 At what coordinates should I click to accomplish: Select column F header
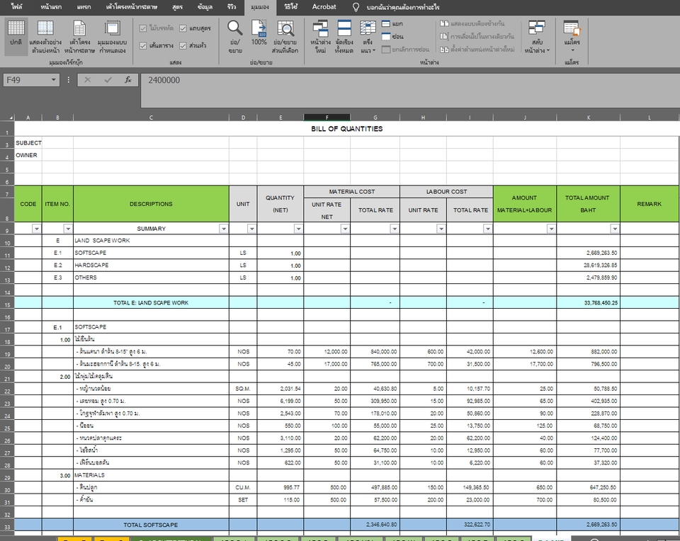(327, 118)
